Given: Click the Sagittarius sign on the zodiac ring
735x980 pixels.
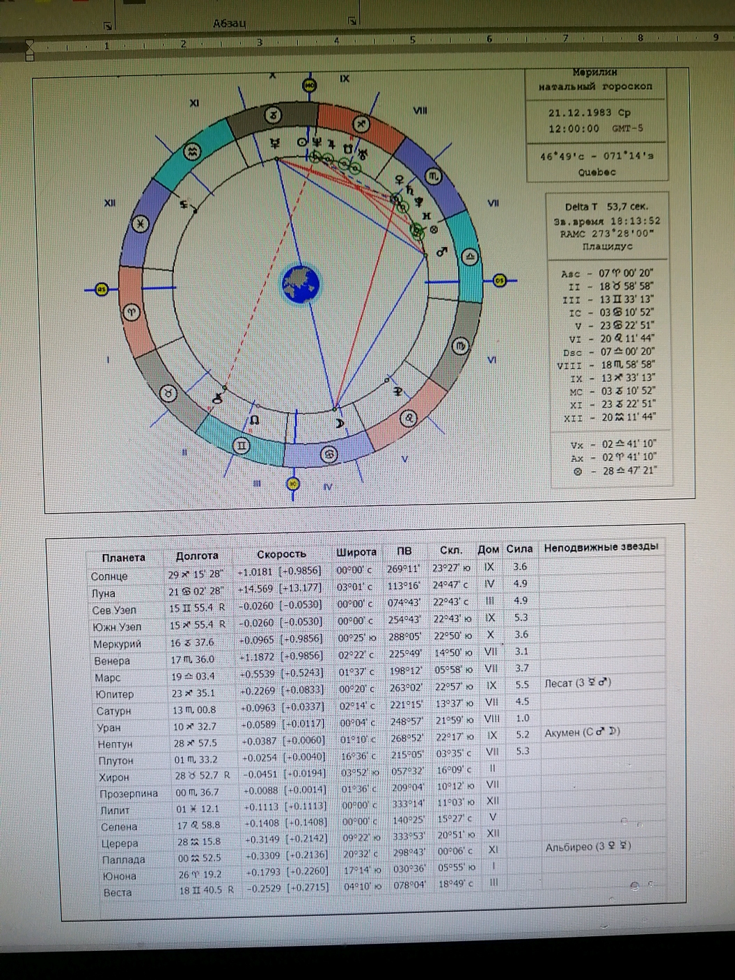Looking at the screenshot, I should click(x=361, y=125).
